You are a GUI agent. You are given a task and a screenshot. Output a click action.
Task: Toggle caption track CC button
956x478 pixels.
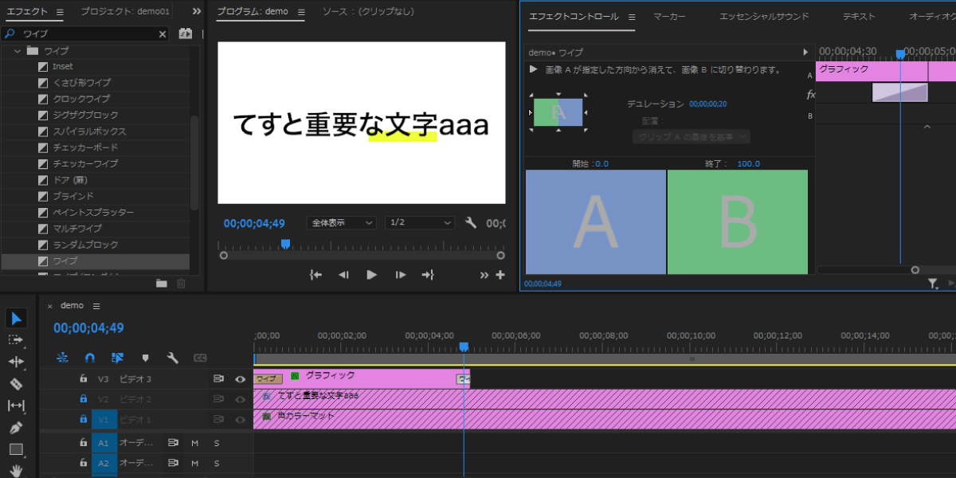point(201,358)
